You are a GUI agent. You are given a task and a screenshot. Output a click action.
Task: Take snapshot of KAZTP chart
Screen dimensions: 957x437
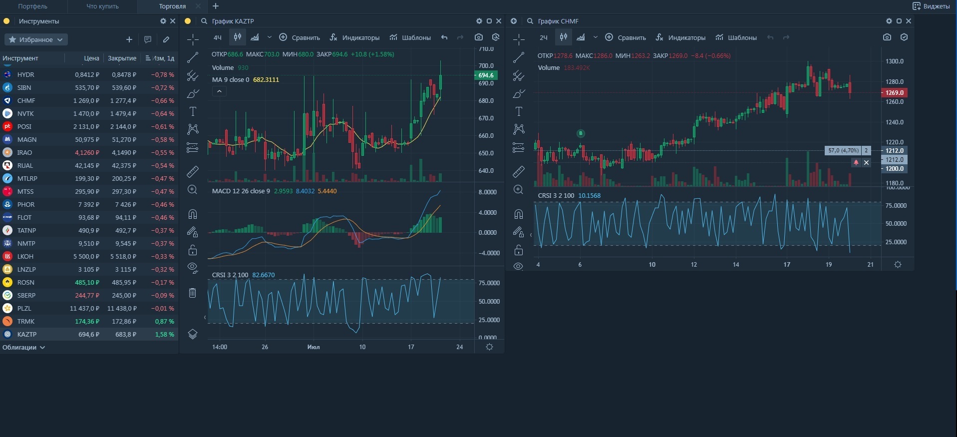point(479,37)
